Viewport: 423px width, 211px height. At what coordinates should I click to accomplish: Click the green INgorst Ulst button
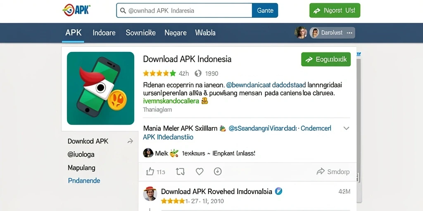[335, 10]
